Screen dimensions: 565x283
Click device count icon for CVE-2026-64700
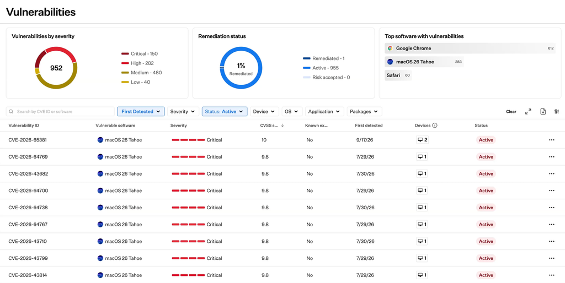[x=422, y=191]
